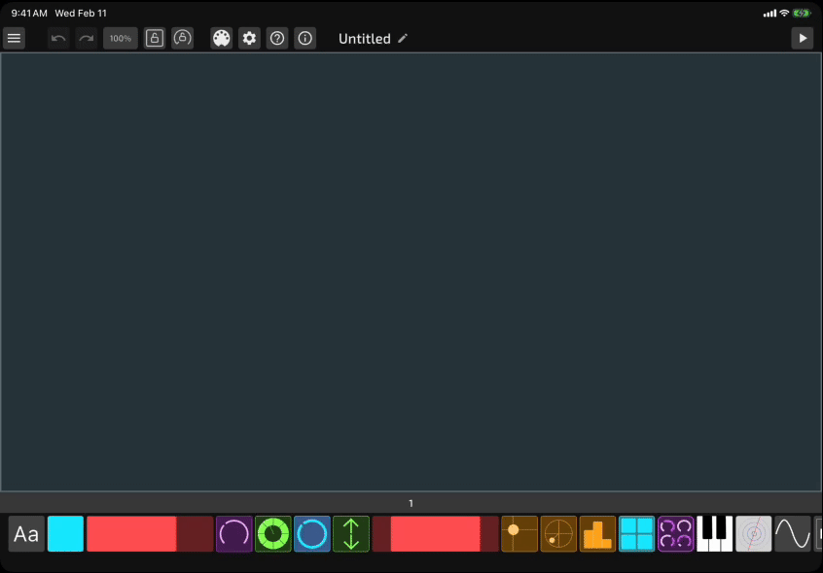Add the green up-down arrows control

tap(351, 534)
